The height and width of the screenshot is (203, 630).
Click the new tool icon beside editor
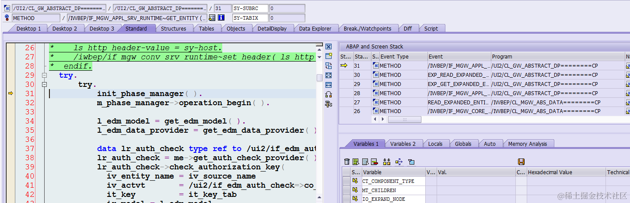329,56
